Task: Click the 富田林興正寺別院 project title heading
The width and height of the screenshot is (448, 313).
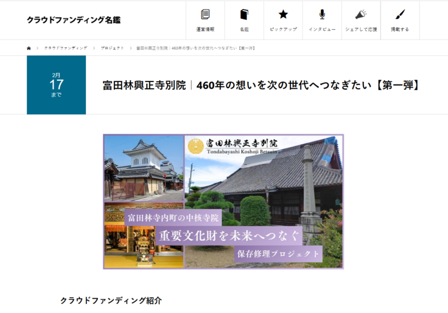Action: coord(261,85)
